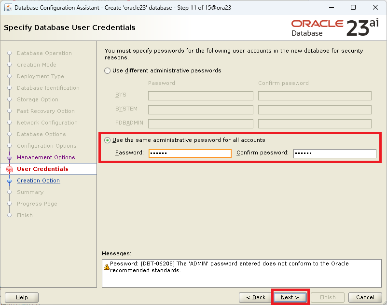Click the warning icon in Messages box
The height and width of the screenshot is (305, 387).
106,267
